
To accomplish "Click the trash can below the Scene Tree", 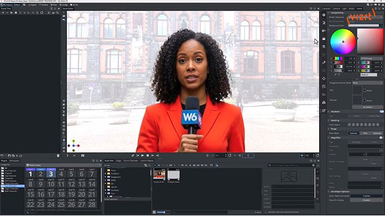I will pyautogui.click(x=58, y=156).
